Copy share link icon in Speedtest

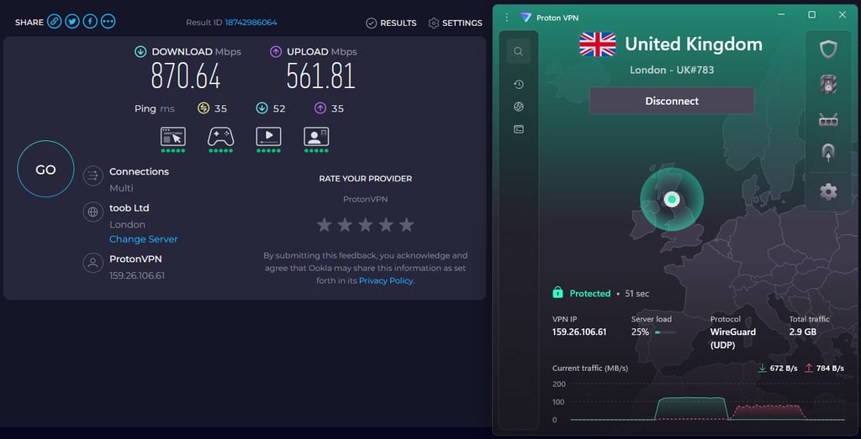(54, 22)
